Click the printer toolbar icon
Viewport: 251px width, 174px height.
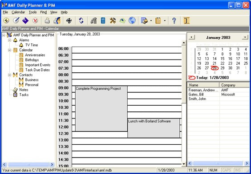point(47,20)
